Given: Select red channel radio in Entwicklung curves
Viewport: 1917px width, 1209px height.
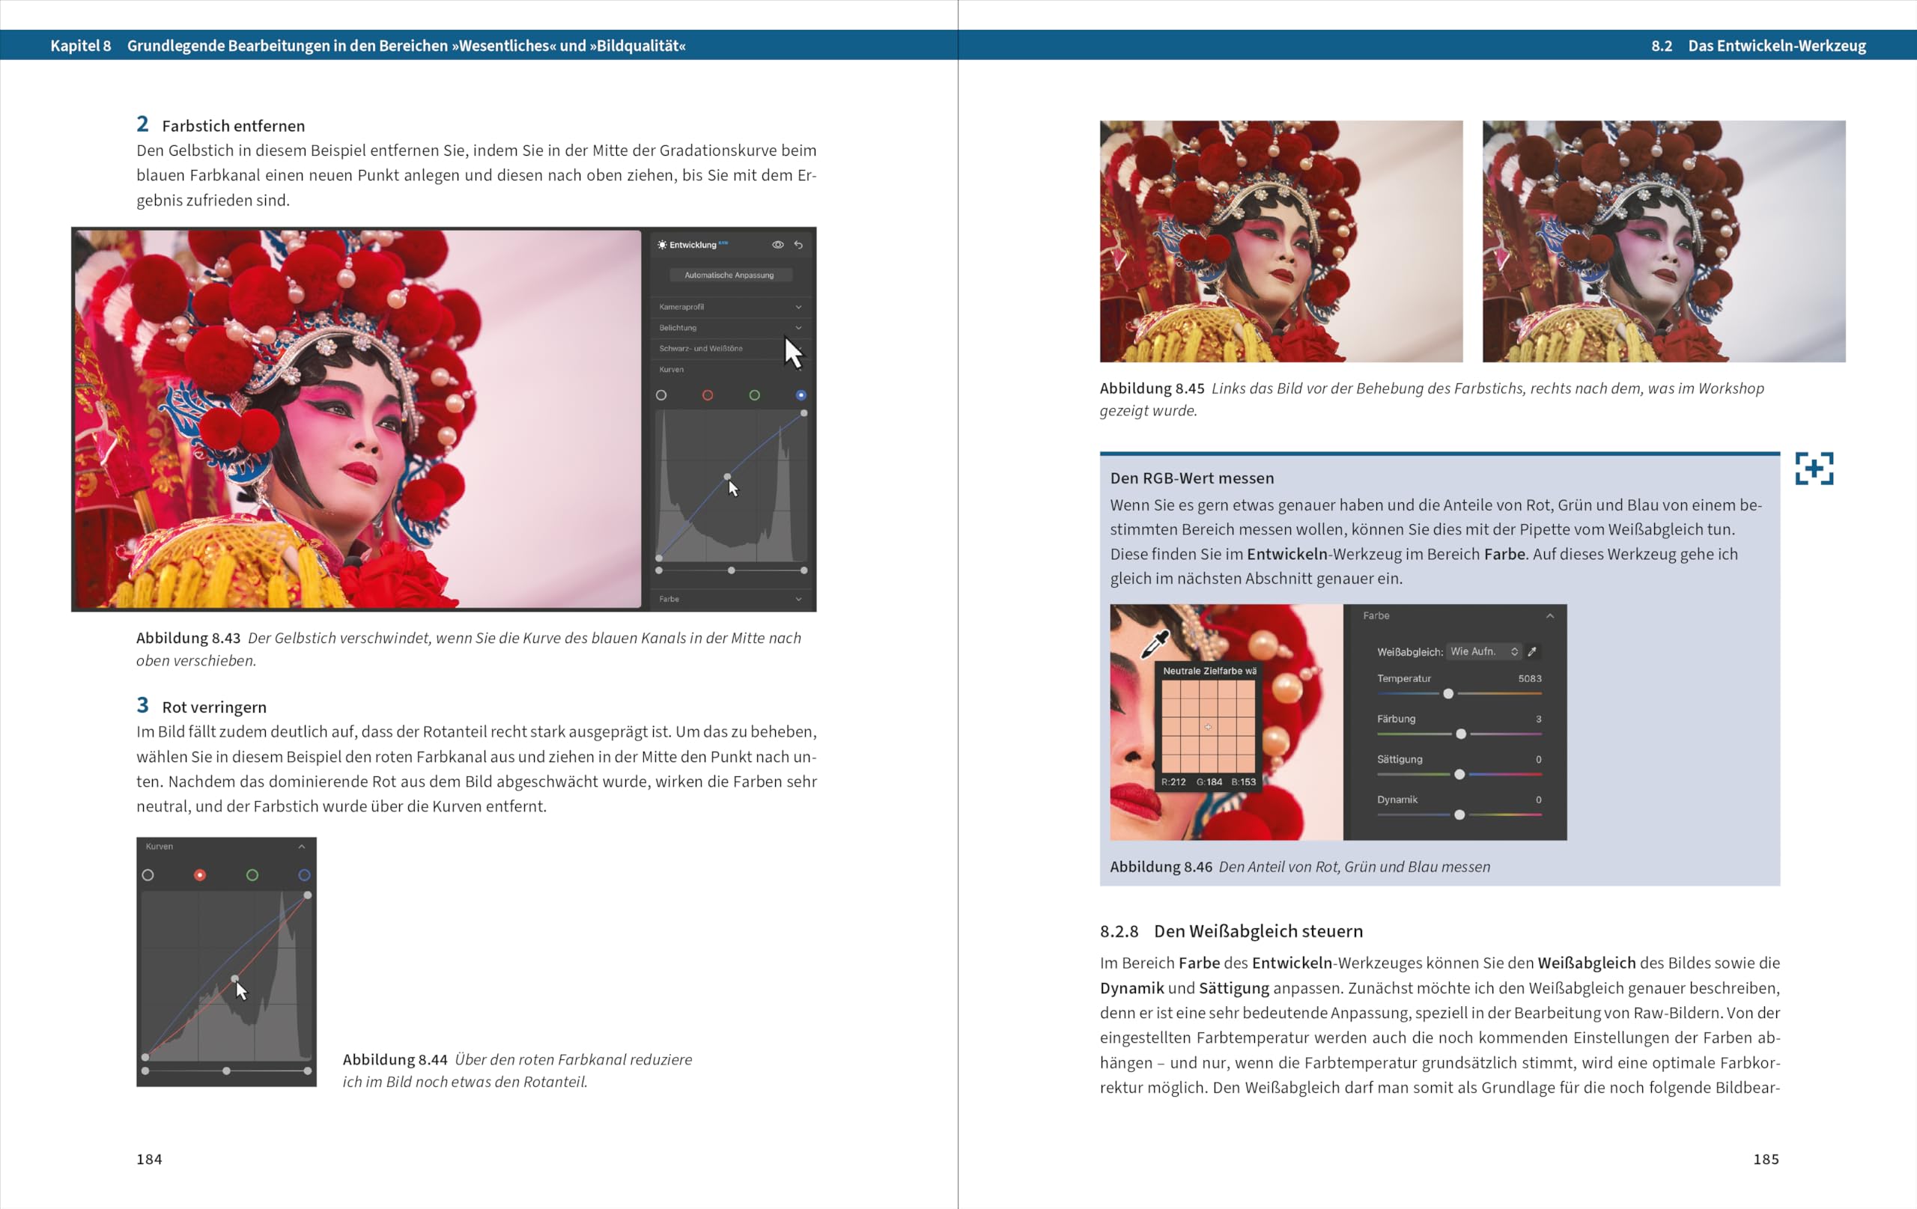Looking at the screenshot, I should [707, 395].
